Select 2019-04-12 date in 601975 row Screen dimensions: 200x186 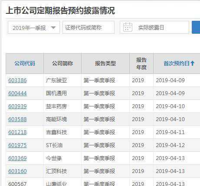170,145
